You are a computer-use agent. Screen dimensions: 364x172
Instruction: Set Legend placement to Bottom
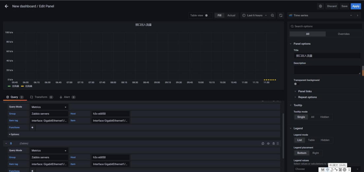click(302, 153)
